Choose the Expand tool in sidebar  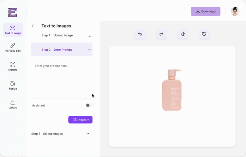(x=13, y=66)
